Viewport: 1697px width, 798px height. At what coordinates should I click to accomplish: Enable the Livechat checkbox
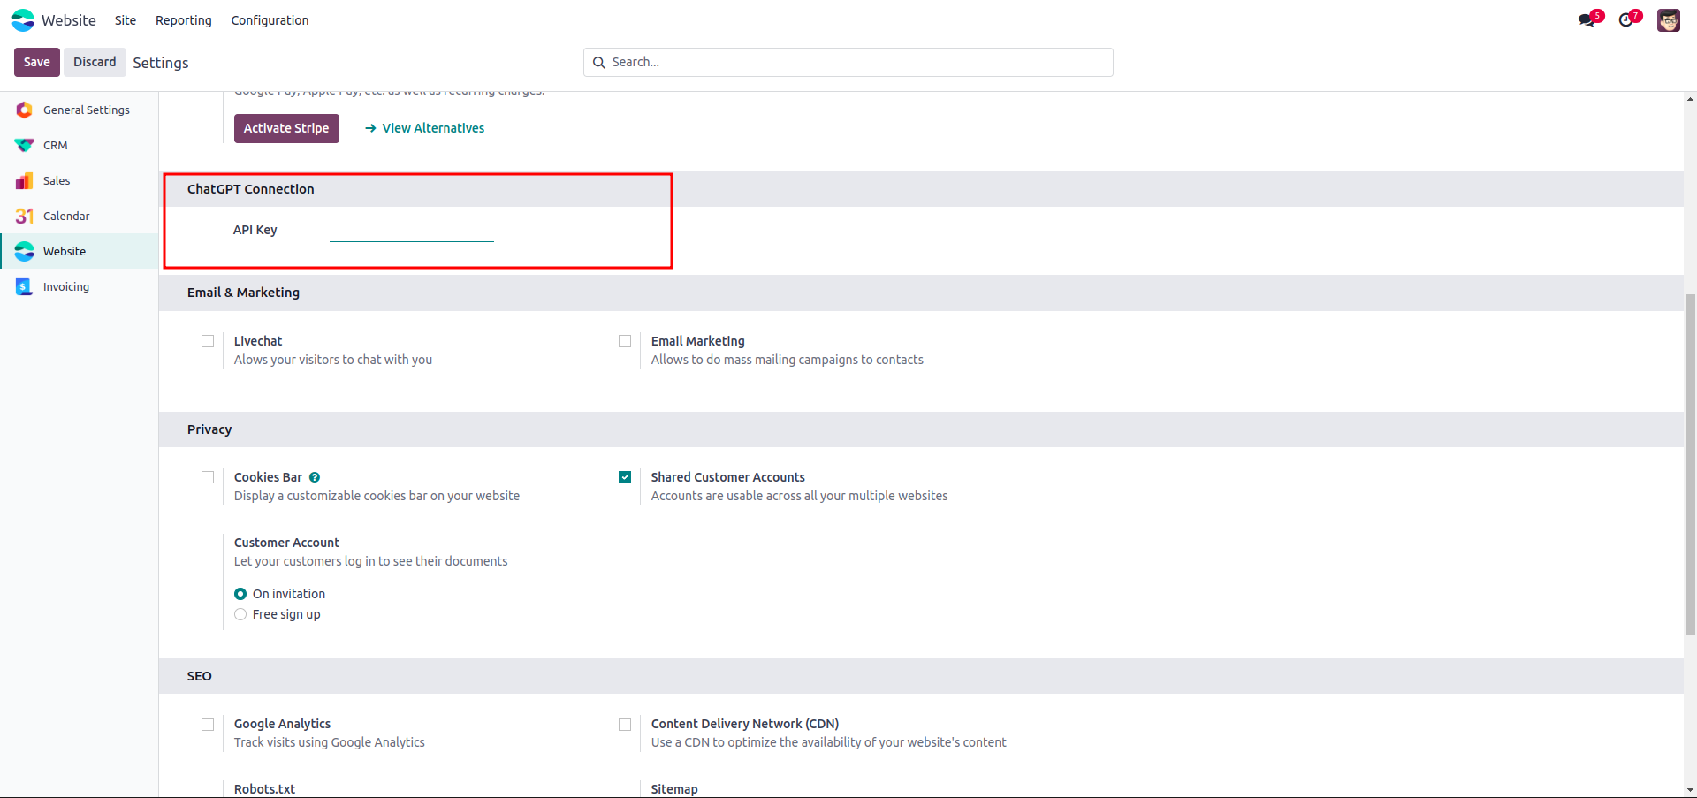208,341
